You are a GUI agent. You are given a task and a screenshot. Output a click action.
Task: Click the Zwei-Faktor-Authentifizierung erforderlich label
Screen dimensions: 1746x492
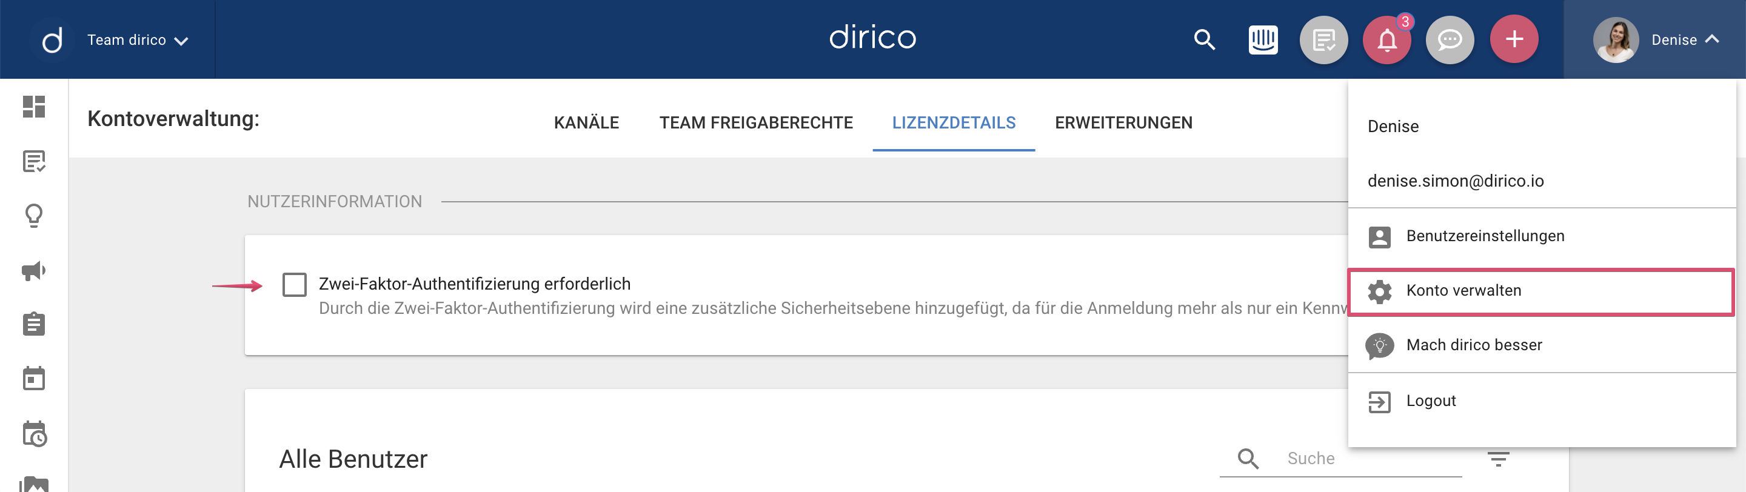point(475,284)
